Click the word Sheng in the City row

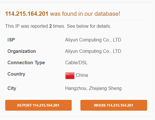115,88
